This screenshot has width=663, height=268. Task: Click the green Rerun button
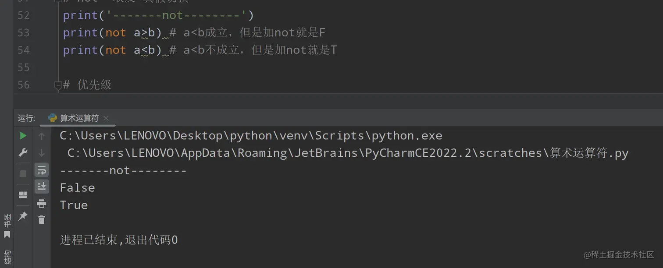click(x=23, y=136)
